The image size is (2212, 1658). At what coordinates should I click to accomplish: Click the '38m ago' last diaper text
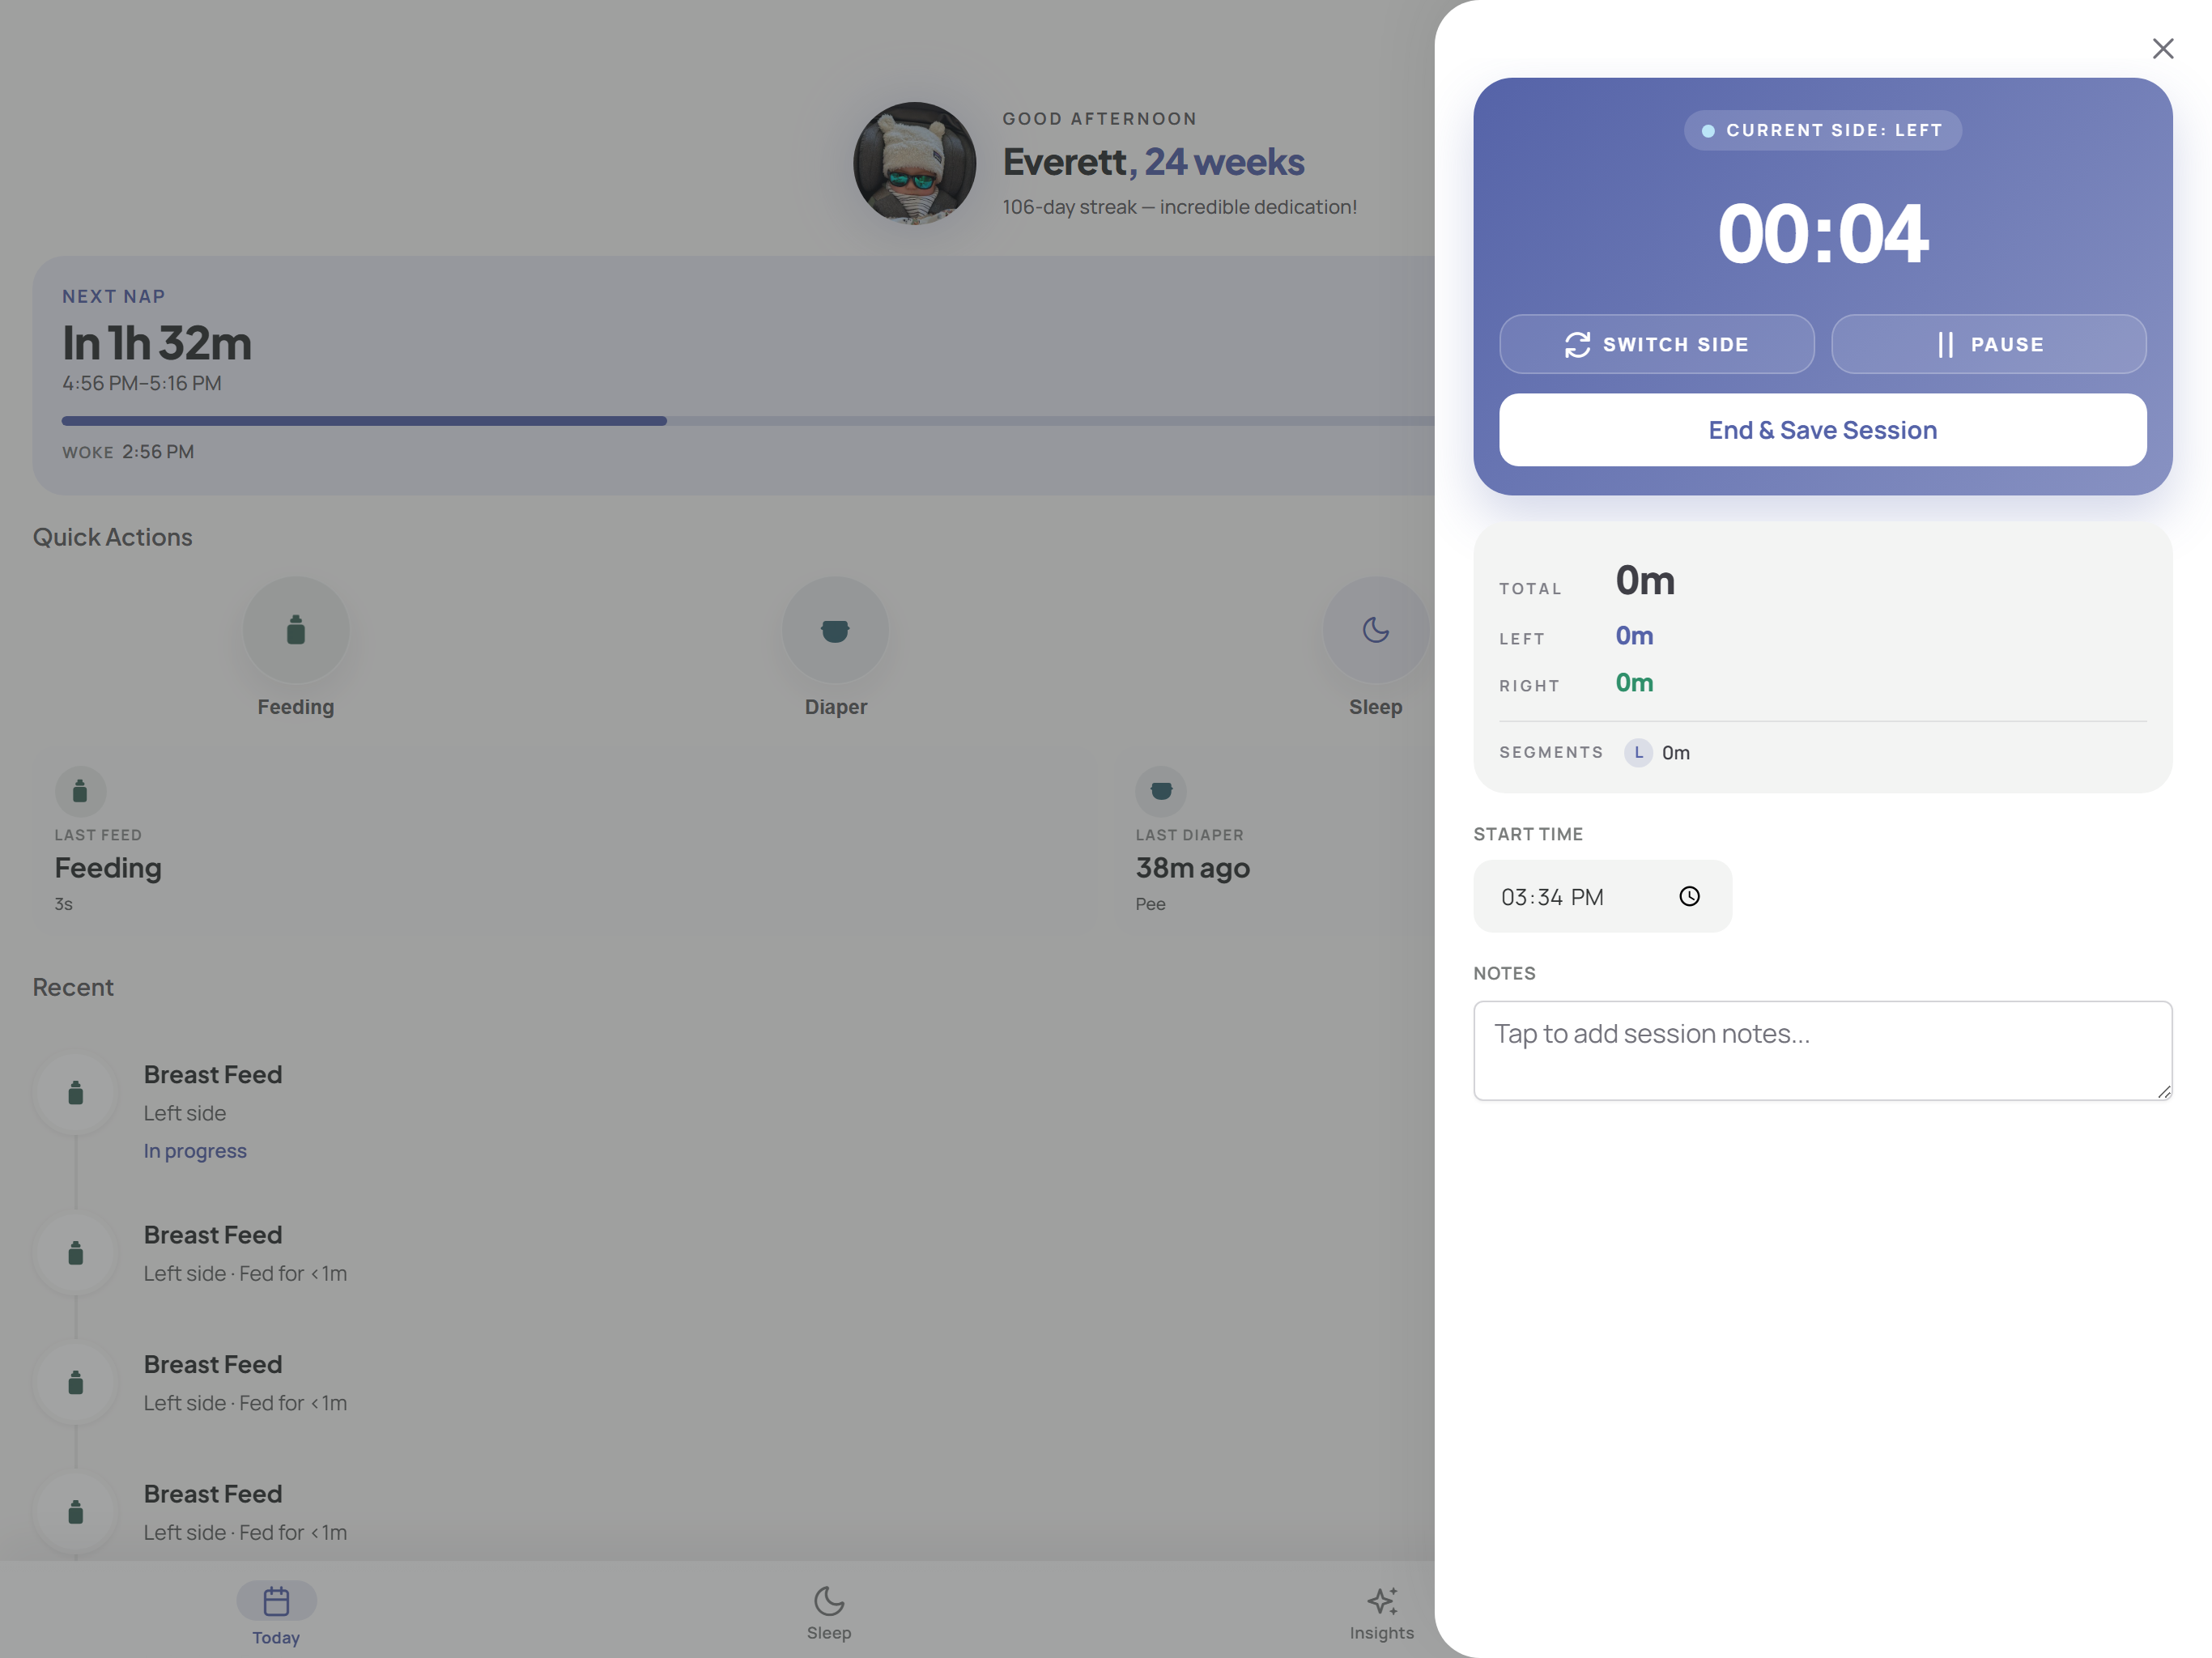[x=1192, y=868]
